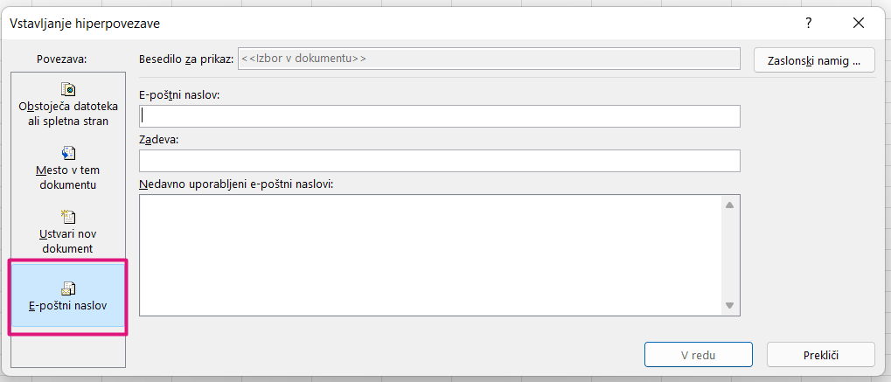Click the new document icon with sparkle
The width and height of the screenshot is (891, 382).
point(68,217)
